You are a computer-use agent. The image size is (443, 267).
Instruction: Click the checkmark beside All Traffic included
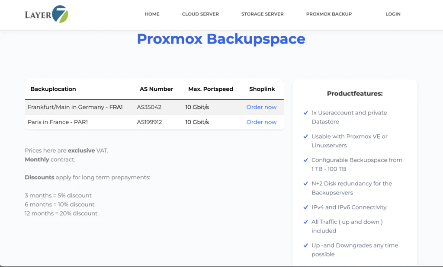[x=305, y=222]
